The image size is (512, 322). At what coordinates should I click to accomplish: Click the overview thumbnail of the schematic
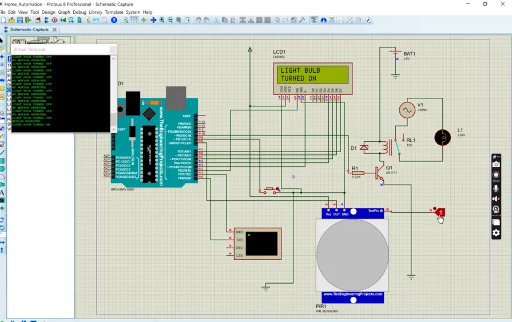point(41,41)
